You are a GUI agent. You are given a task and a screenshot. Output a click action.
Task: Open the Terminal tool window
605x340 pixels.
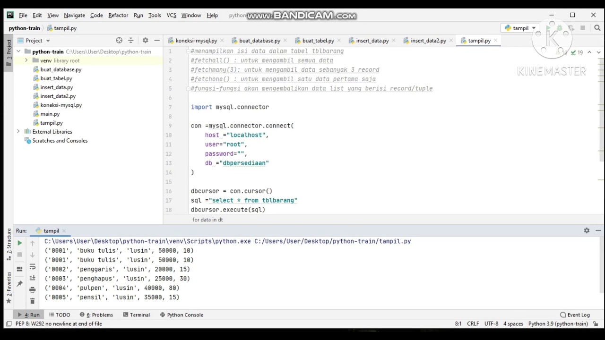click(x=136, y=315)
